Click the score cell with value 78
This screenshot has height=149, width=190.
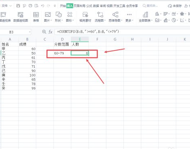27,84
